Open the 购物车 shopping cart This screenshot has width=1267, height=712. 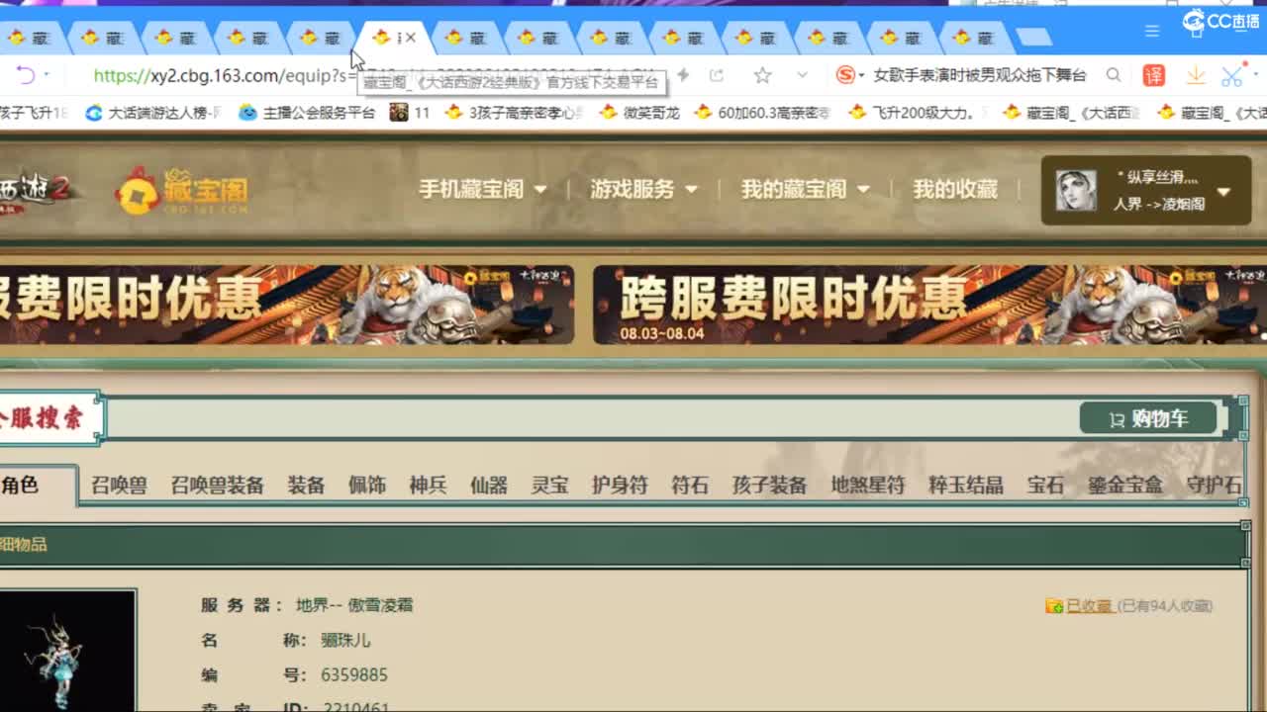1149,418
